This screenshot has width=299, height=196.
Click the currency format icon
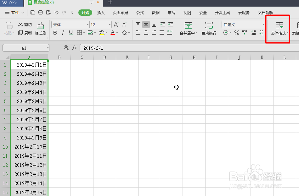[226, 33]
